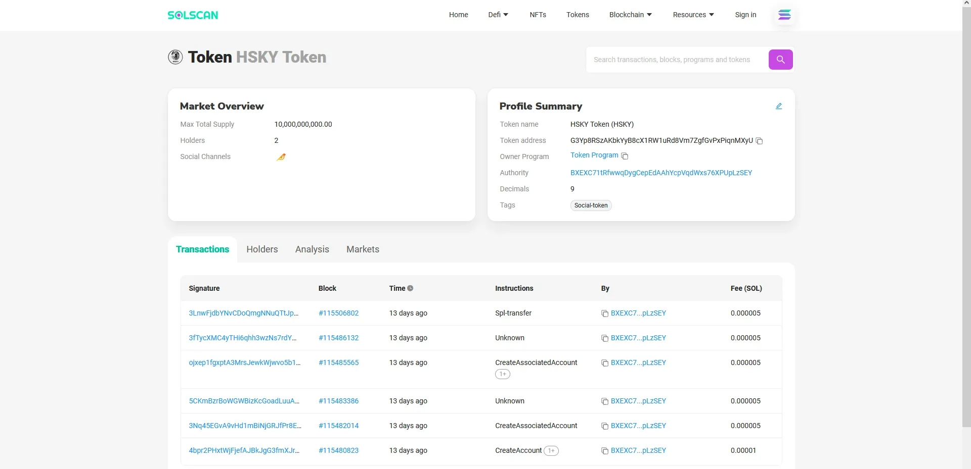Open block #115485565
The width and height of the screenshot is (971, 469).
[x=338, y=362]
